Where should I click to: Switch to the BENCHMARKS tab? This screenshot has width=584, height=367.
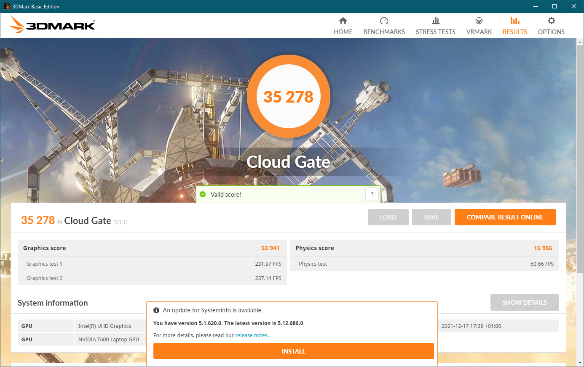(x=384, y=32)
